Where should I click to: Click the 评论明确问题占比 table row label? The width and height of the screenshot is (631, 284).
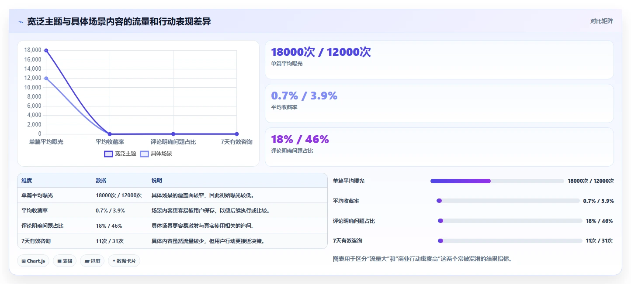click(x=42, y=226)
